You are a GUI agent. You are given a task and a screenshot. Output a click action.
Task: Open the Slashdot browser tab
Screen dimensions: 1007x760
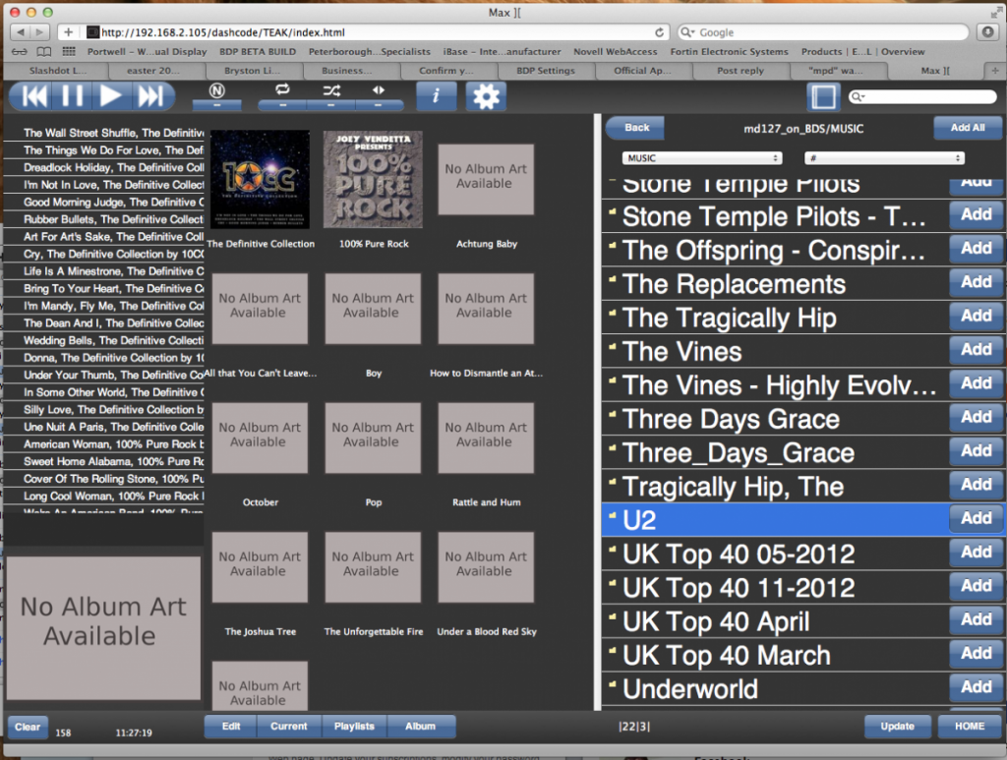coord(58,71)
